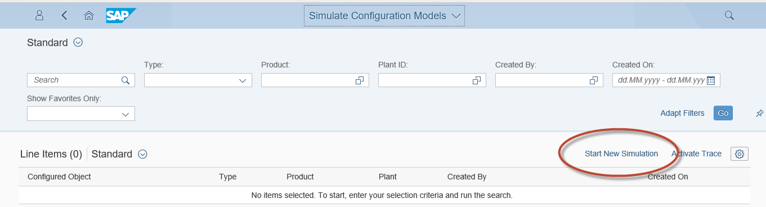
Task: Go back with the left arrow icon
Action: click(x=64, y=15)
